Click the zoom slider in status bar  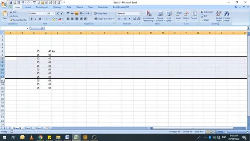click(236, 132)
